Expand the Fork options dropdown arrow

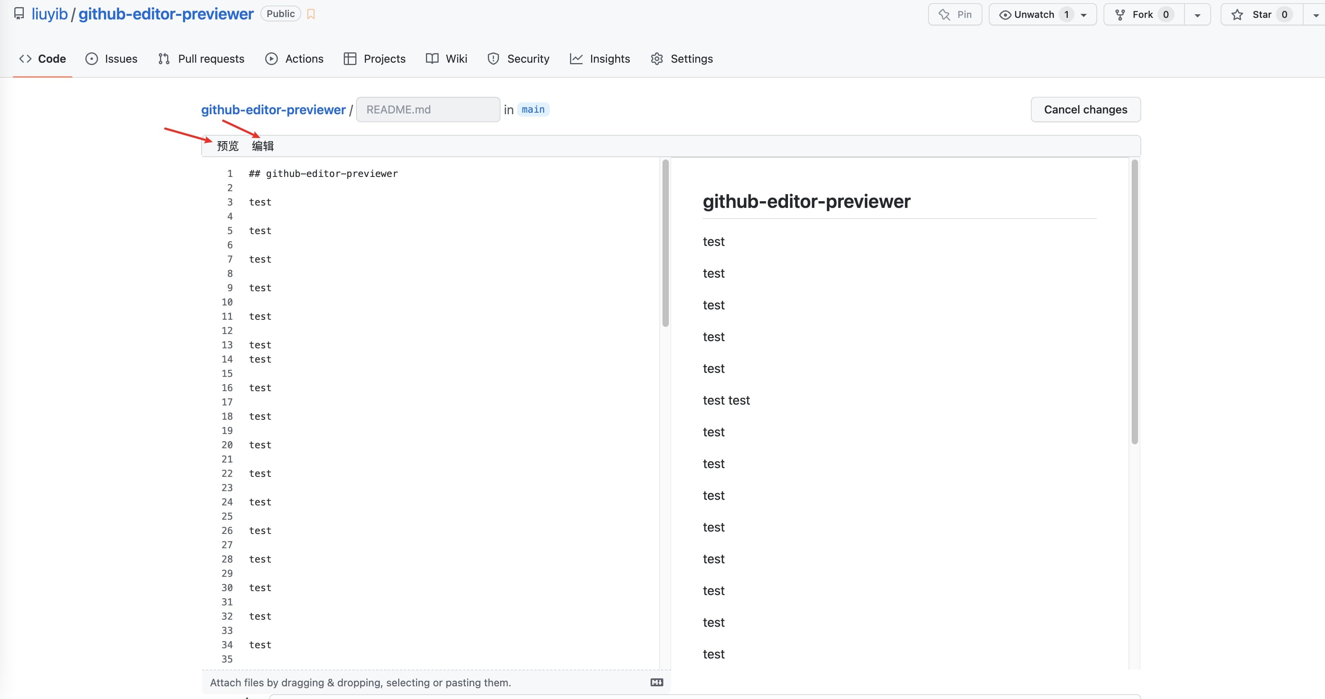[1198, 14]
